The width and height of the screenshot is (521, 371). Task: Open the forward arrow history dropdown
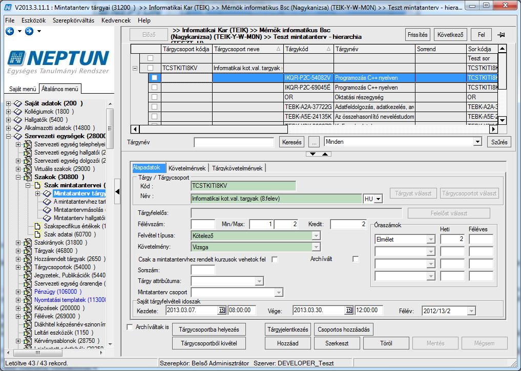tap(39, 31)
